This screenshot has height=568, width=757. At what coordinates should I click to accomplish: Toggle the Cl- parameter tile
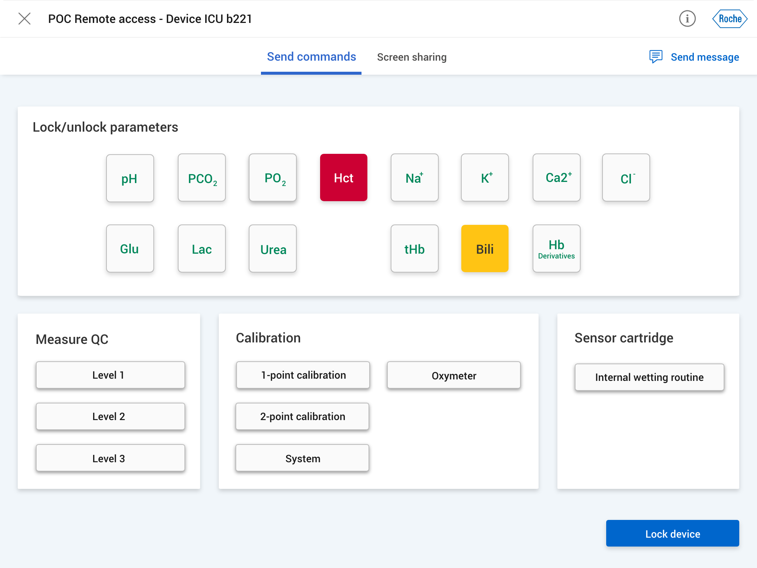point(626,178)
